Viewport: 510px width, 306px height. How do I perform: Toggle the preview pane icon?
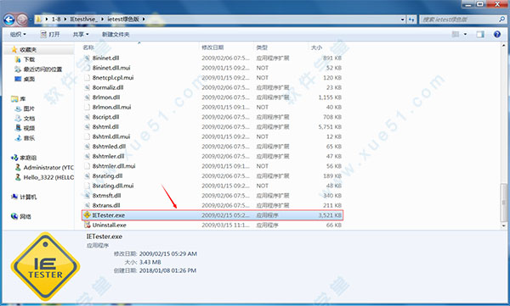(480, 34)
